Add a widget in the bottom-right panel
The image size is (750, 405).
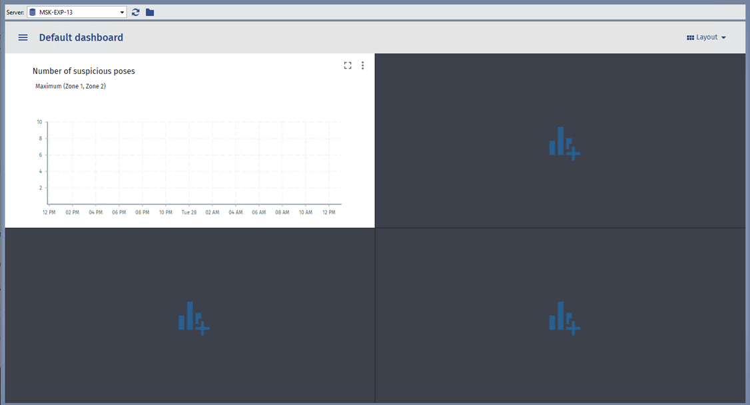pos(563,317)
